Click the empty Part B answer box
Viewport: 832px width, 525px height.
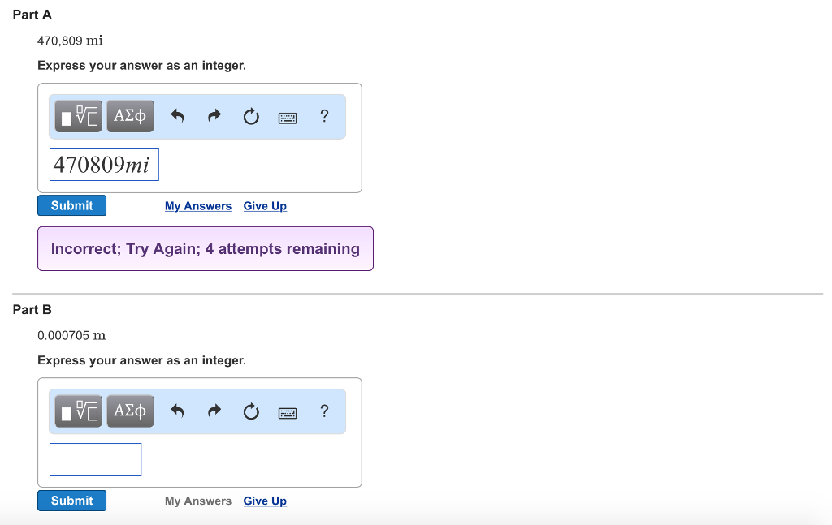click(x=95, y=459)
